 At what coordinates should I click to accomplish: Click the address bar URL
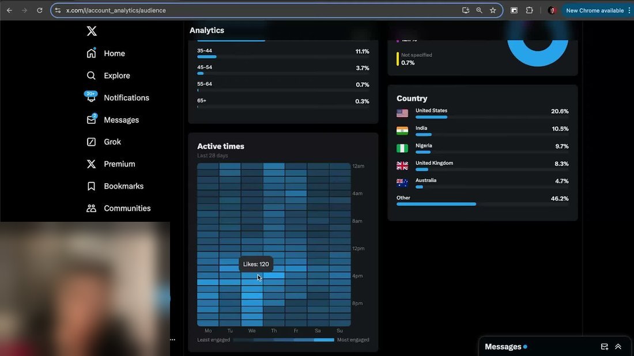click(116, 10)
